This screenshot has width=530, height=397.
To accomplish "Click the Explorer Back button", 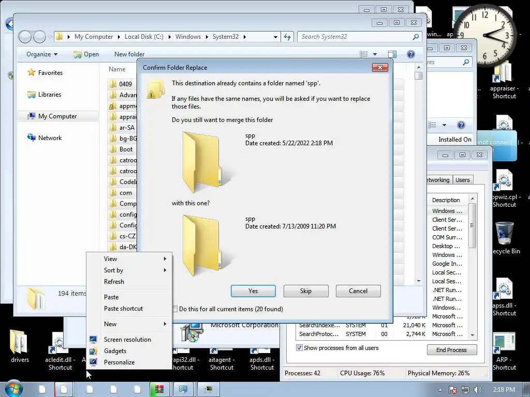I will pyautogui.click(x=25, y=37).
